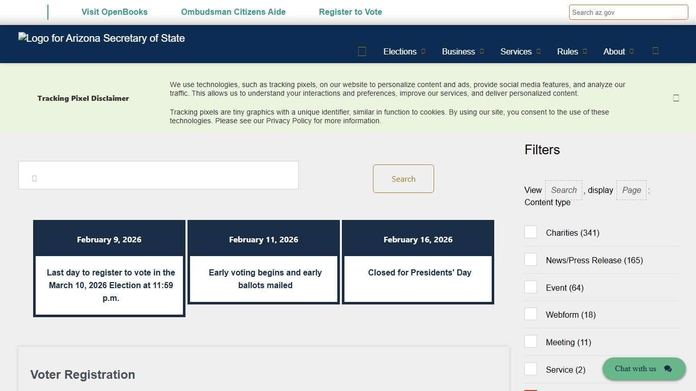This screenshot has height=391, width=696.
Task: Click the chat bubble icon in Chat with us
Action: coord(668,369)
